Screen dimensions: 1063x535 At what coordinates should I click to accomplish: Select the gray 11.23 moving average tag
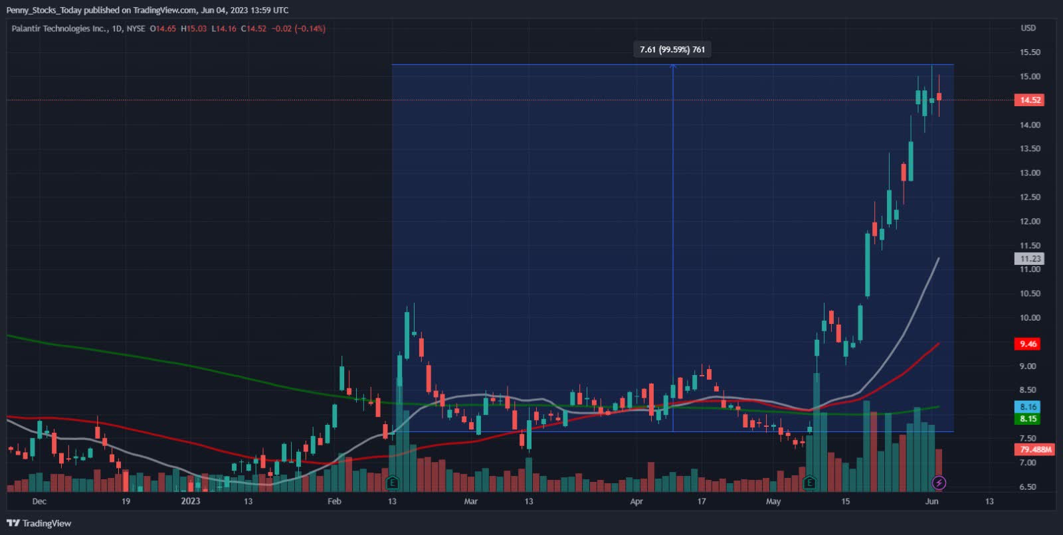(x=1029, y=259)
